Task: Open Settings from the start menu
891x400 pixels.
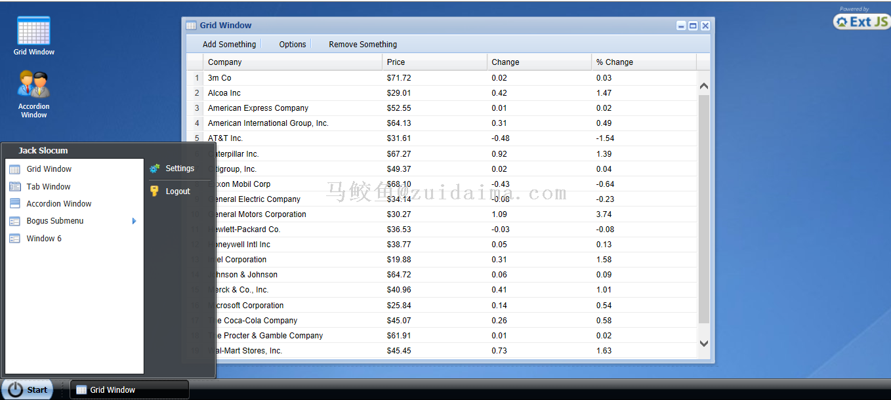Action: (x=179, y=169)
